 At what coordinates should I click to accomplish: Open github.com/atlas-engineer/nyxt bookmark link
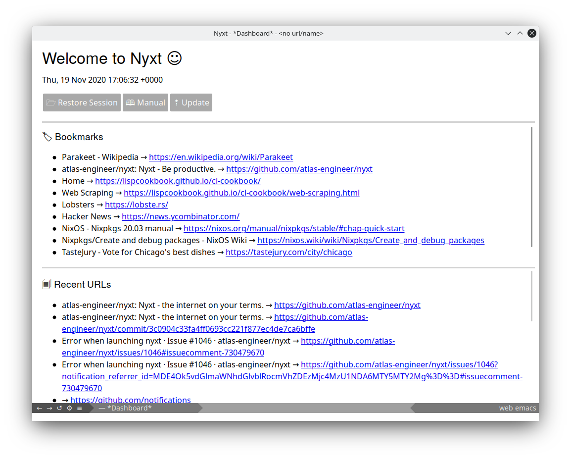[299, 169]
